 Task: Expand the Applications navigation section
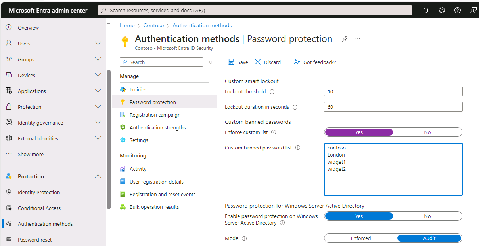pos(98,91)
